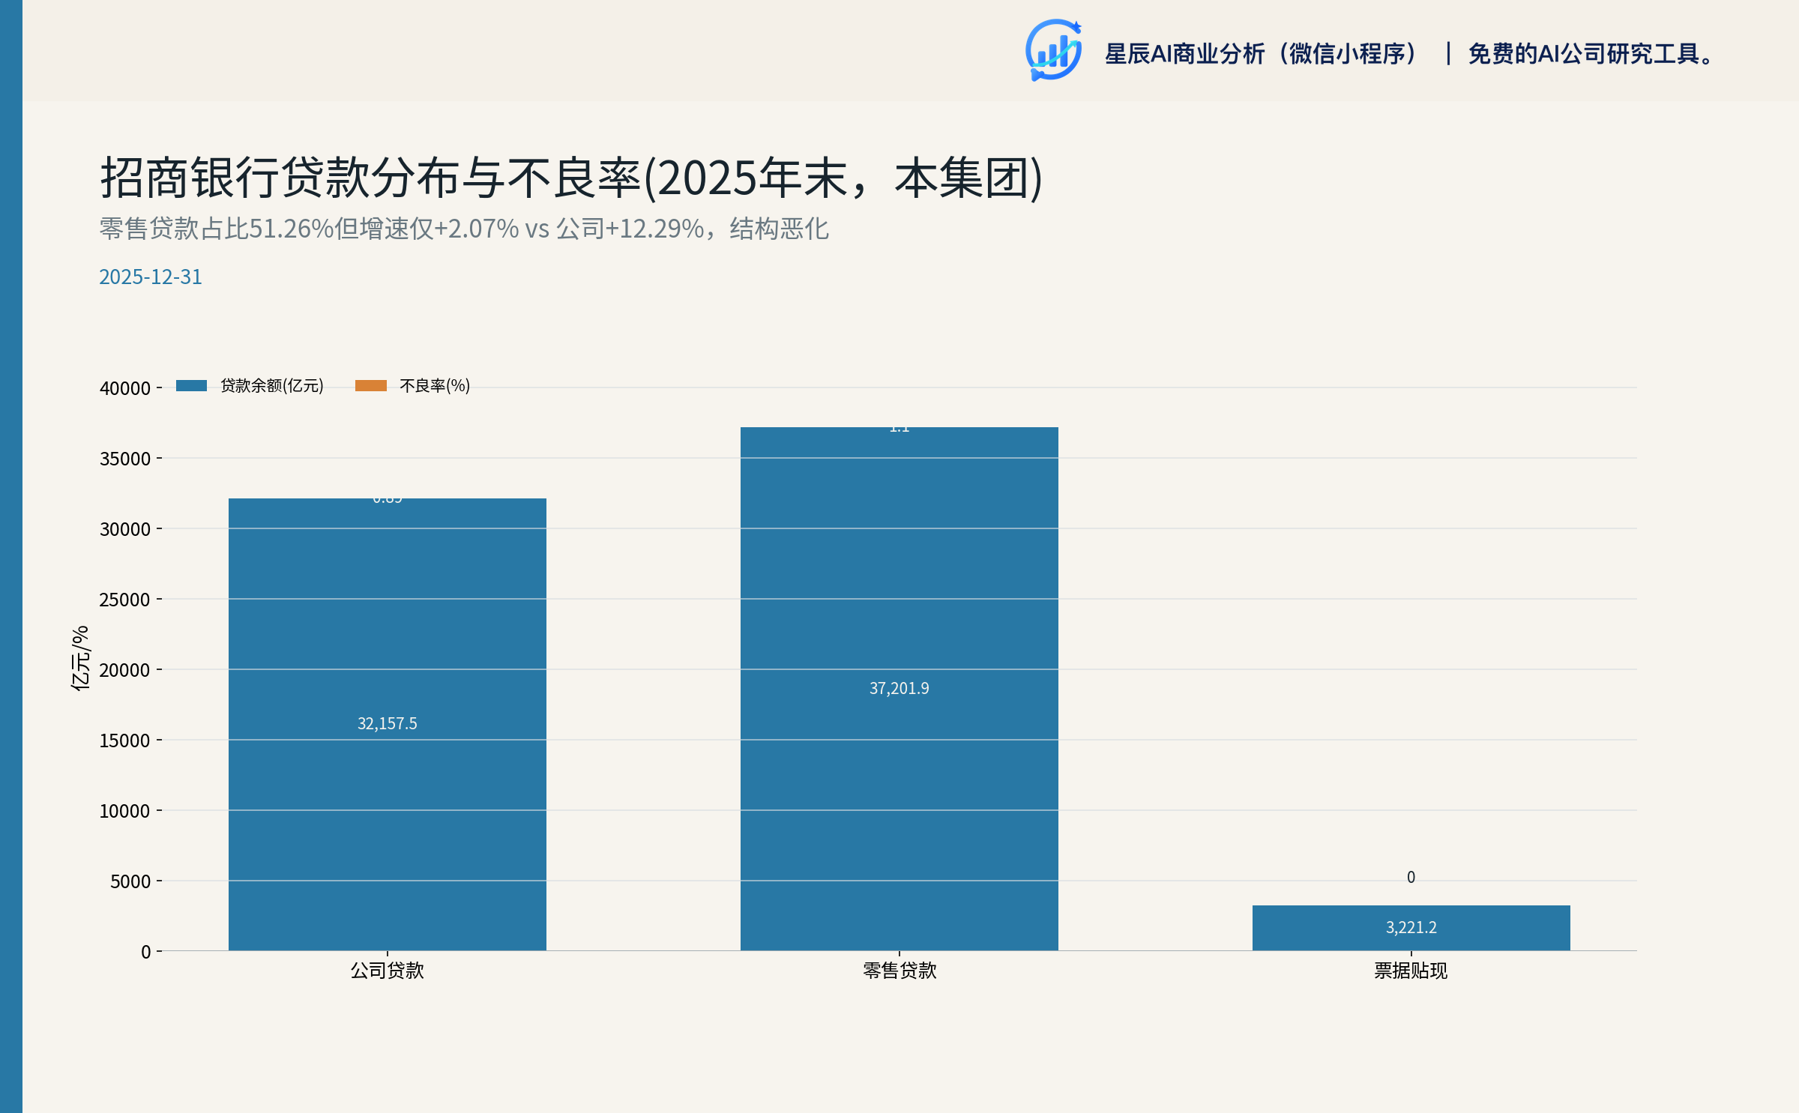Screen dimensions: 1799x1113
Task: Click the 公司贷款 bar
Action: (x=388, y=724)
